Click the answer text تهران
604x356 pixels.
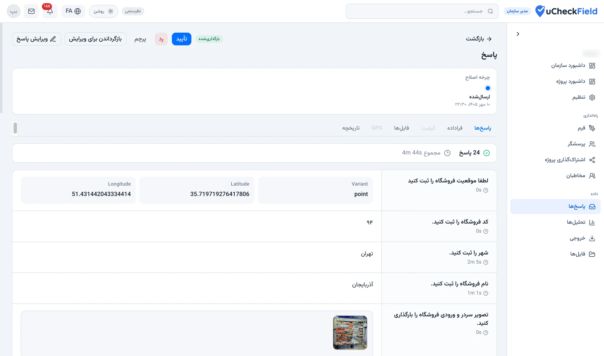tap(367, 254)
